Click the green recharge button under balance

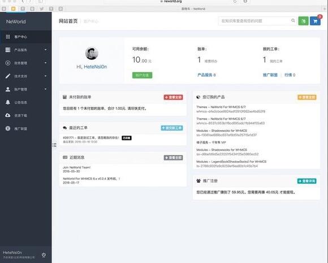tap(143, 75)
